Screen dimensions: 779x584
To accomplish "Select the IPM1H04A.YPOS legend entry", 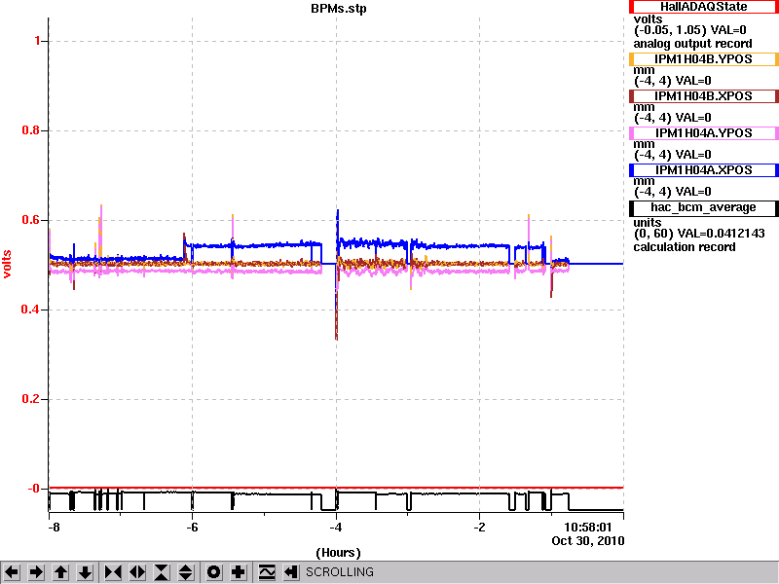I will pos(703,133).
